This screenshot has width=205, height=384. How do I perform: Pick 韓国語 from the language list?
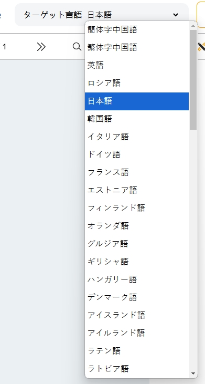[x=137, y=119]
